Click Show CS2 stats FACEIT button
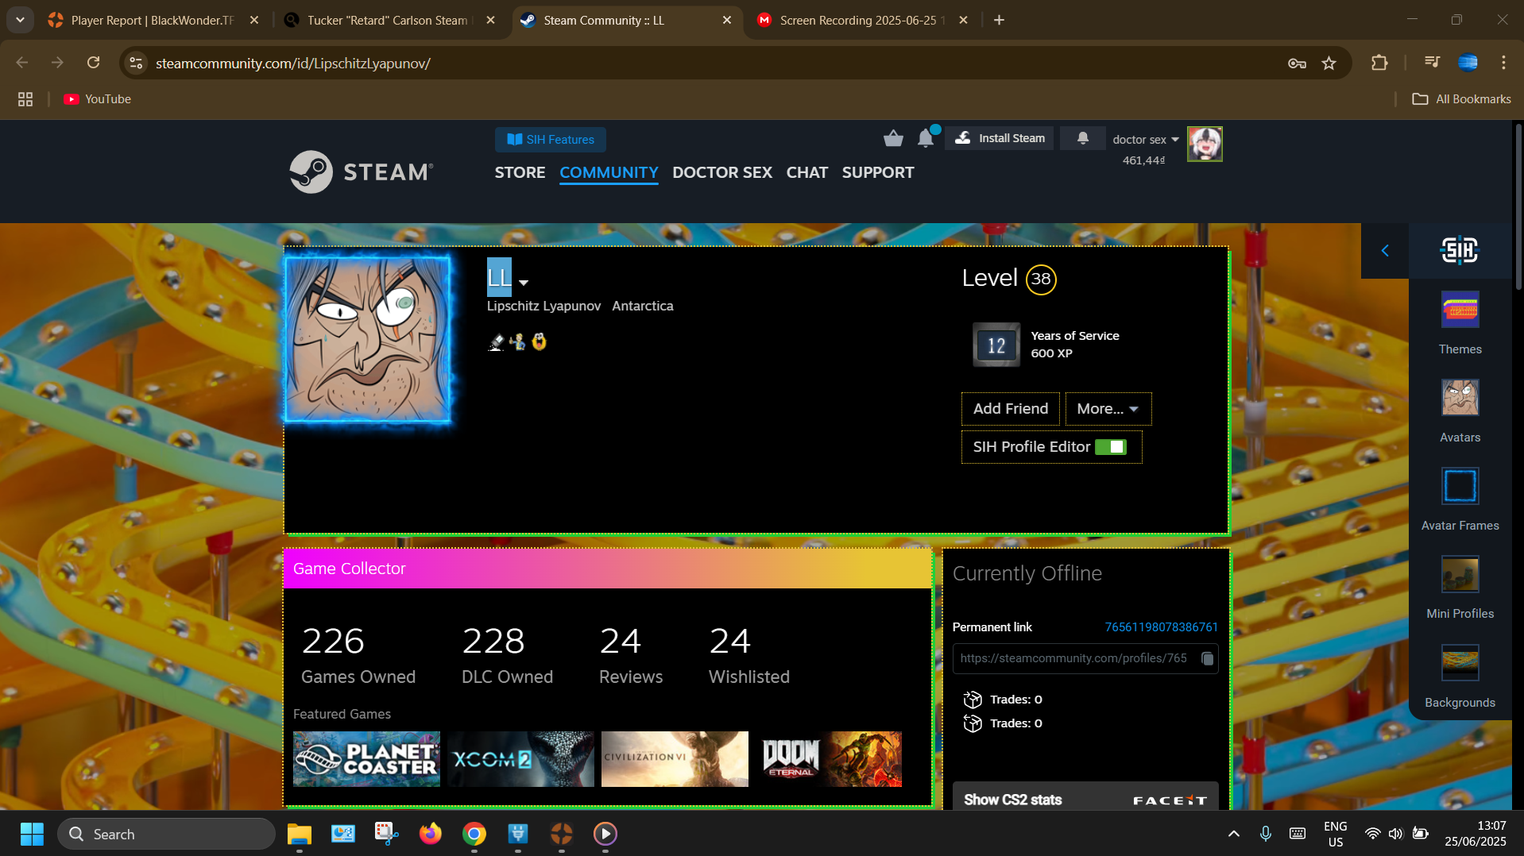Image resolution: width=1524 pixels, height=856 pixels. (x=1085, y=799)
